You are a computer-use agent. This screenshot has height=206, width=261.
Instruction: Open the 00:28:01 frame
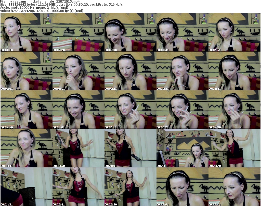pos(182,187)
